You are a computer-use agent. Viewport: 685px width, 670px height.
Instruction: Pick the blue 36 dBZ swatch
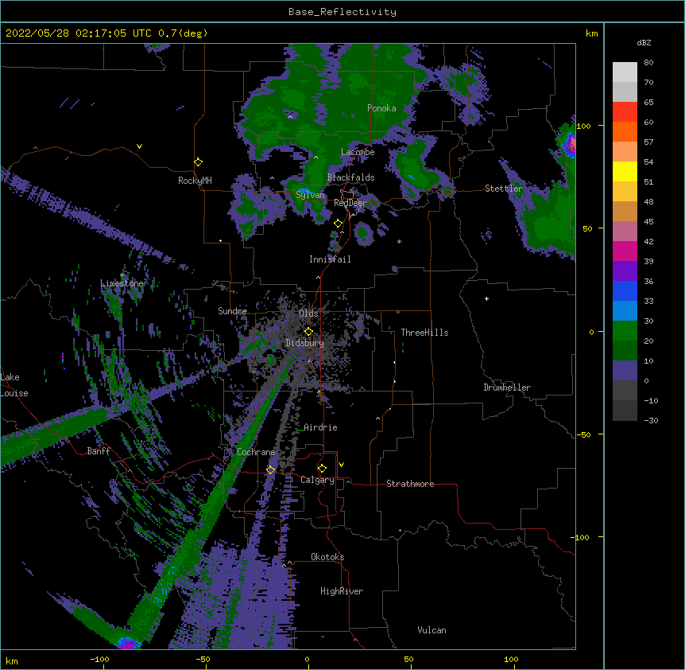click(625, 290)
